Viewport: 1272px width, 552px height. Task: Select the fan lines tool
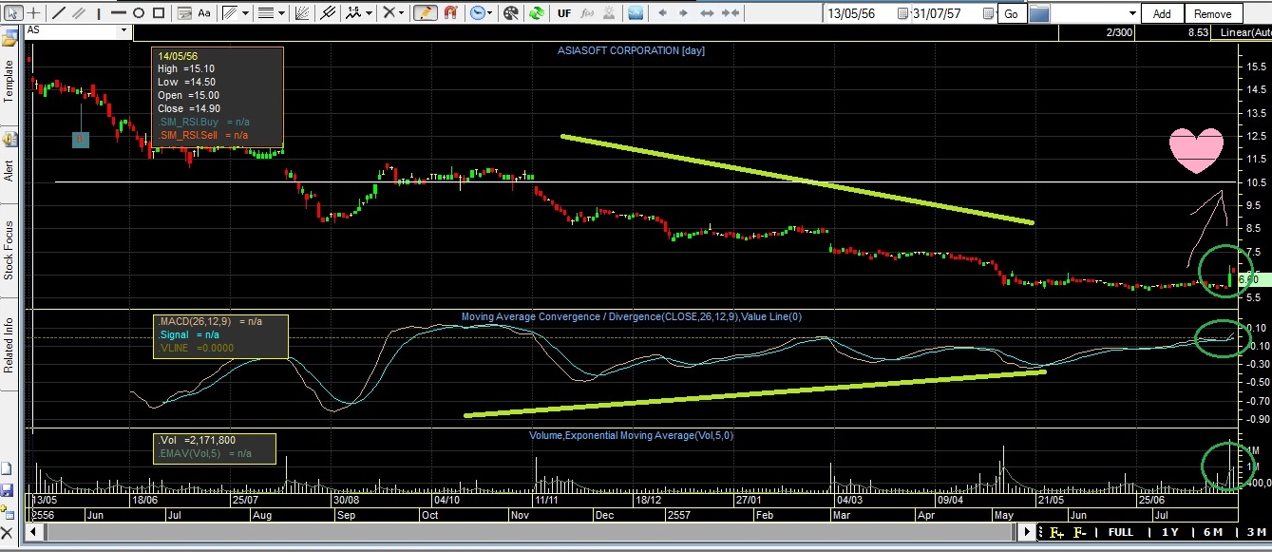coord(301,13)
